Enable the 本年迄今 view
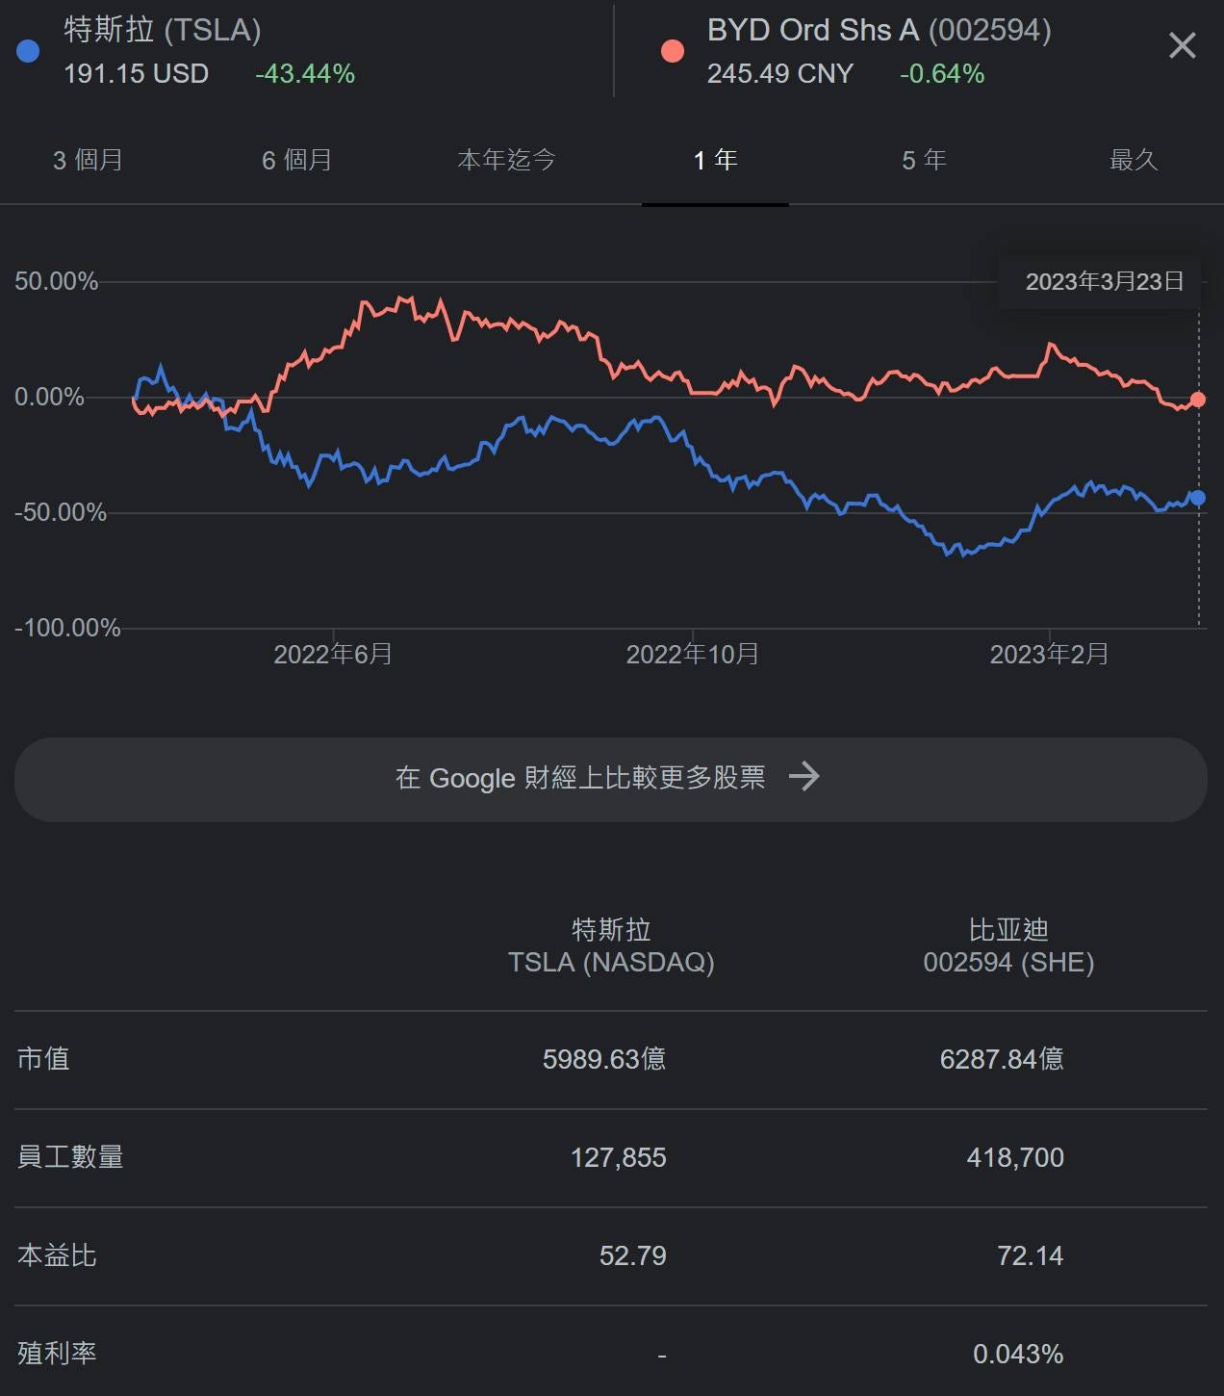1224x1396 pixels. 507,161
